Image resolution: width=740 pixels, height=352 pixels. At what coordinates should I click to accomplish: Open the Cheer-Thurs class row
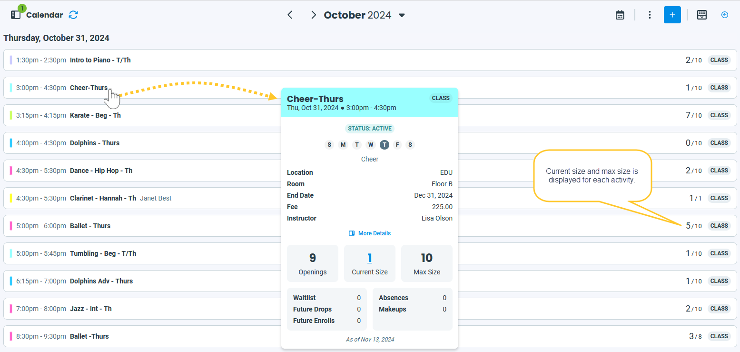[x=370, y=88]
